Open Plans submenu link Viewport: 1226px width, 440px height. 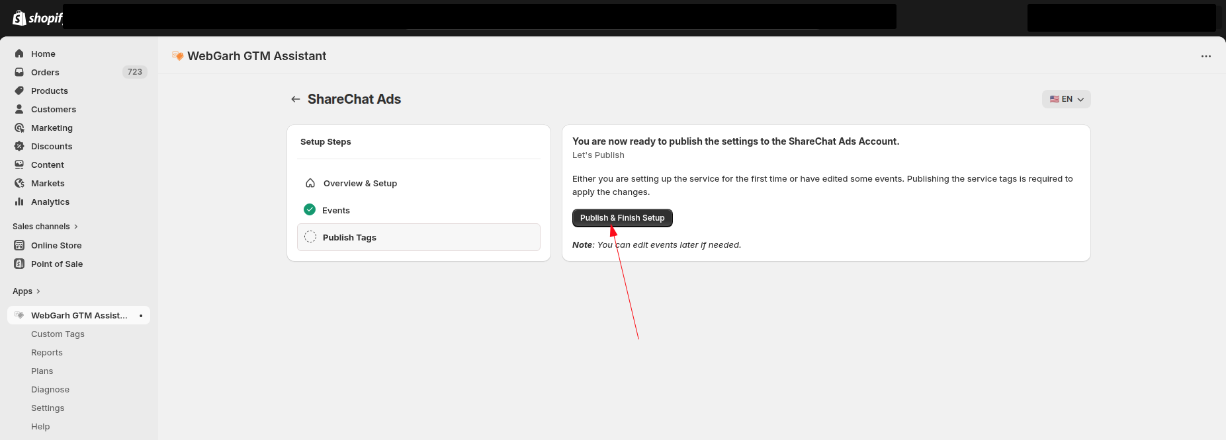coord(42,371)
